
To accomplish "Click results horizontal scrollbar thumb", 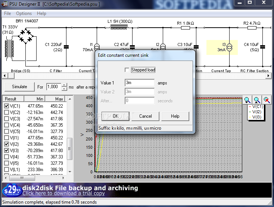I will tap(22, 178).
